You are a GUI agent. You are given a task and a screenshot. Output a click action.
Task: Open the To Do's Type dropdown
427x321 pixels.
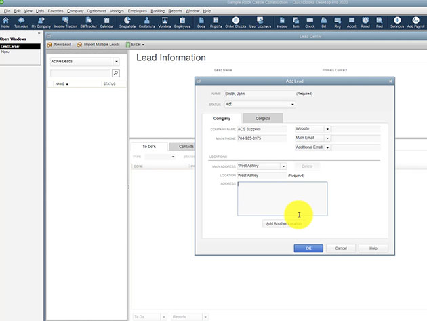(x=174, y=157)
